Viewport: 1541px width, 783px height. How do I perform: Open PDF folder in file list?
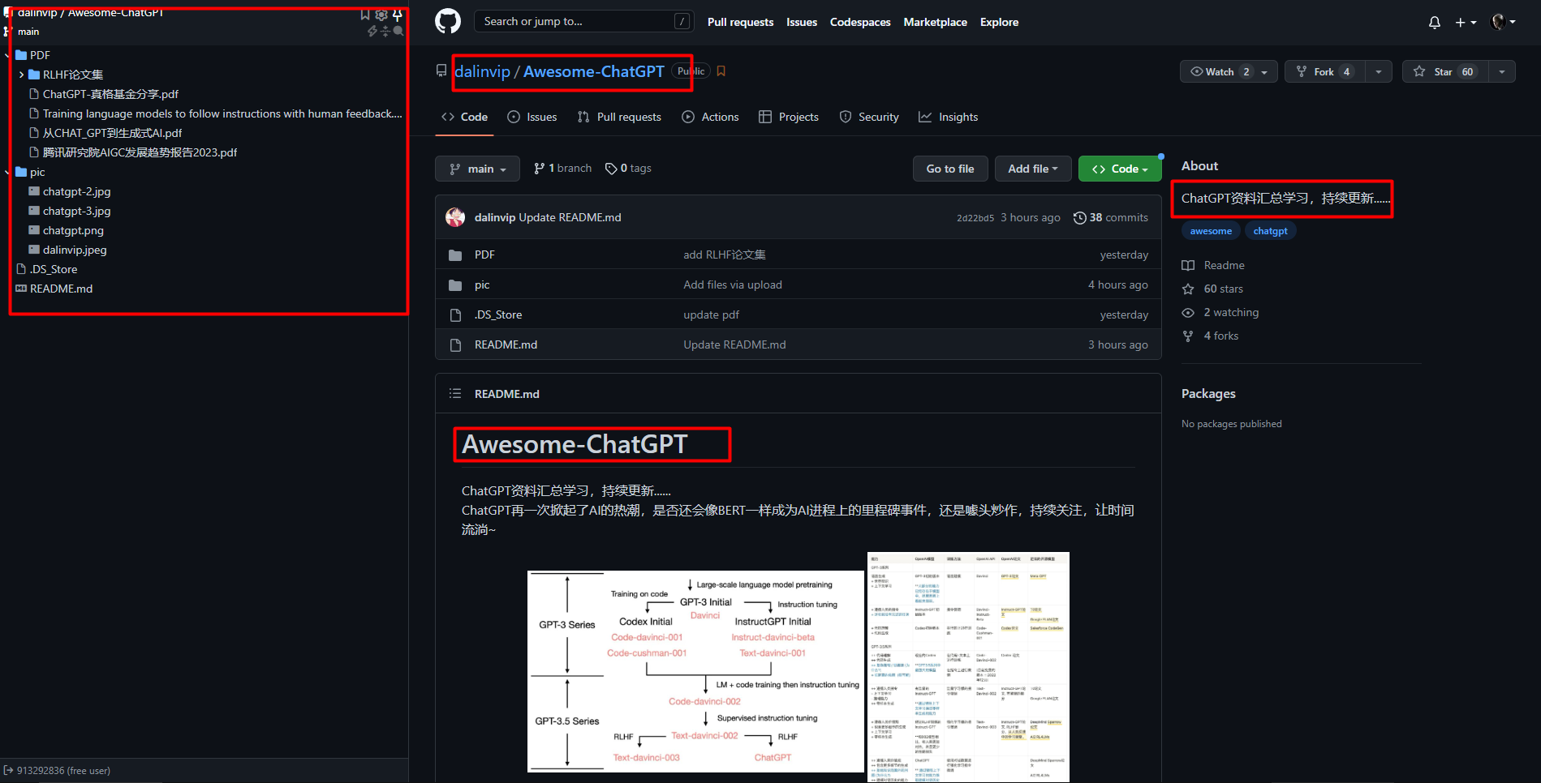tap(484, 255)
